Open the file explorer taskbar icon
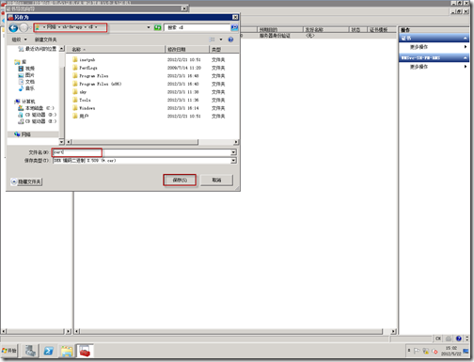The image size is (474, 362). tap(67, 351)
